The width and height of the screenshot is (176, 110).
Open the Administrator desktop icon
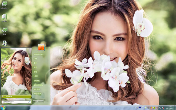pyautogui.click(x=4, y=5)
